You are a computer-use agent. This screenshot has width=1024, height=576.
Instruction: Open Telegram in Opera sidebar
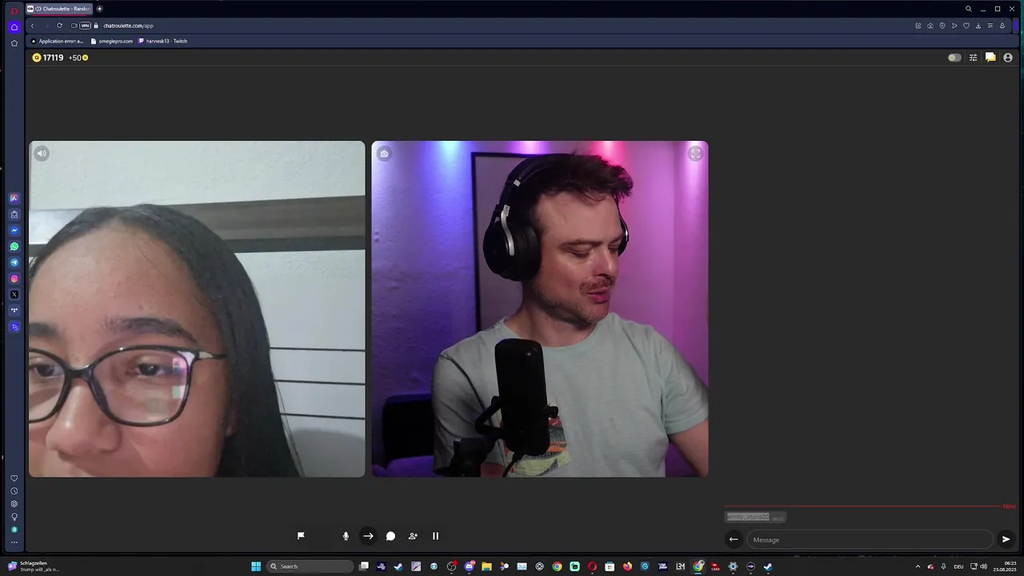14,262
